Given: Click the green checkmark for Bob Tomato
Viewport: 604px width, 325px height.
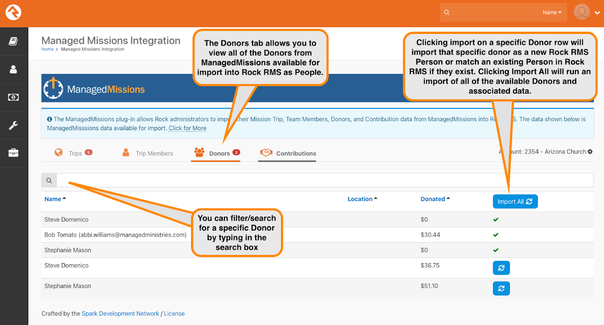Looking at the screenshot, I should click(x=496, y=235).
